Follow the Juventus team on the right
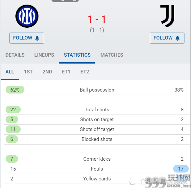The height and width of the screenshot is (188, 191). (x=167, y=38)
